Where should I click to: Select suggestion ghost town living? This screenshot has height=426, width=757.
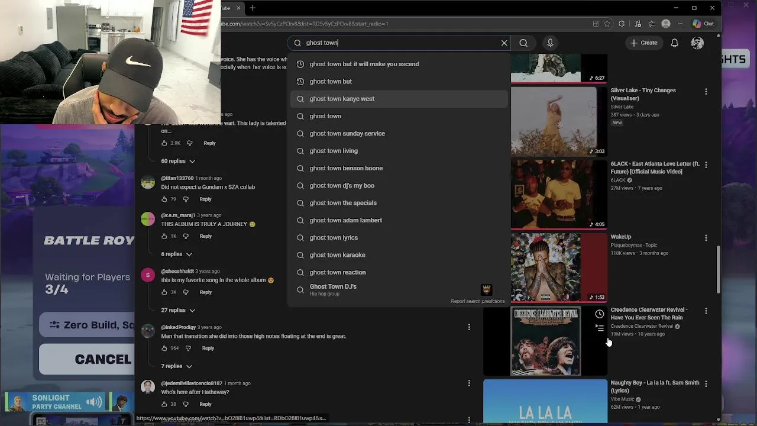tap(399, 151)
